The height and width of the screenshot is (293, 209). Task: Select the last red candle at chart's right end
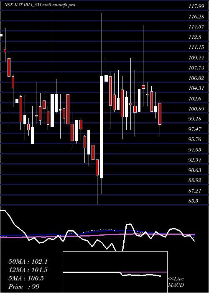[x=160, y=114]
